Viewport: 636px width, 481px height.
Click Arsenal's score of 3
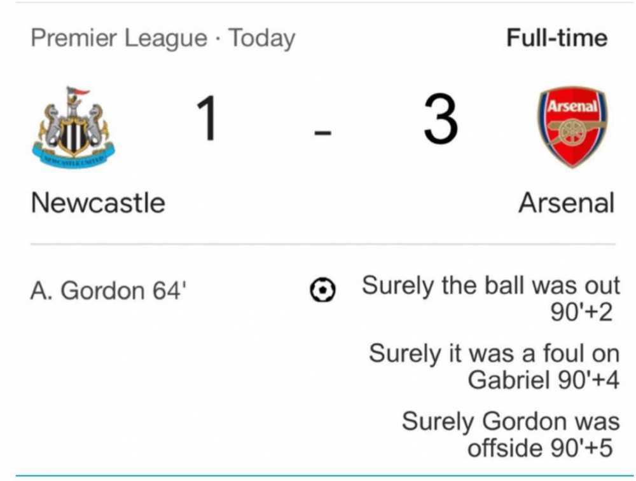pyautogui.click(x=441, y=118)
